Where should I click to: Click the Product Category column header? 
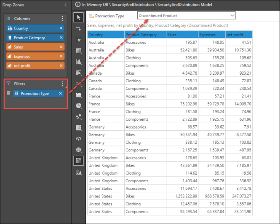[145, 35]
